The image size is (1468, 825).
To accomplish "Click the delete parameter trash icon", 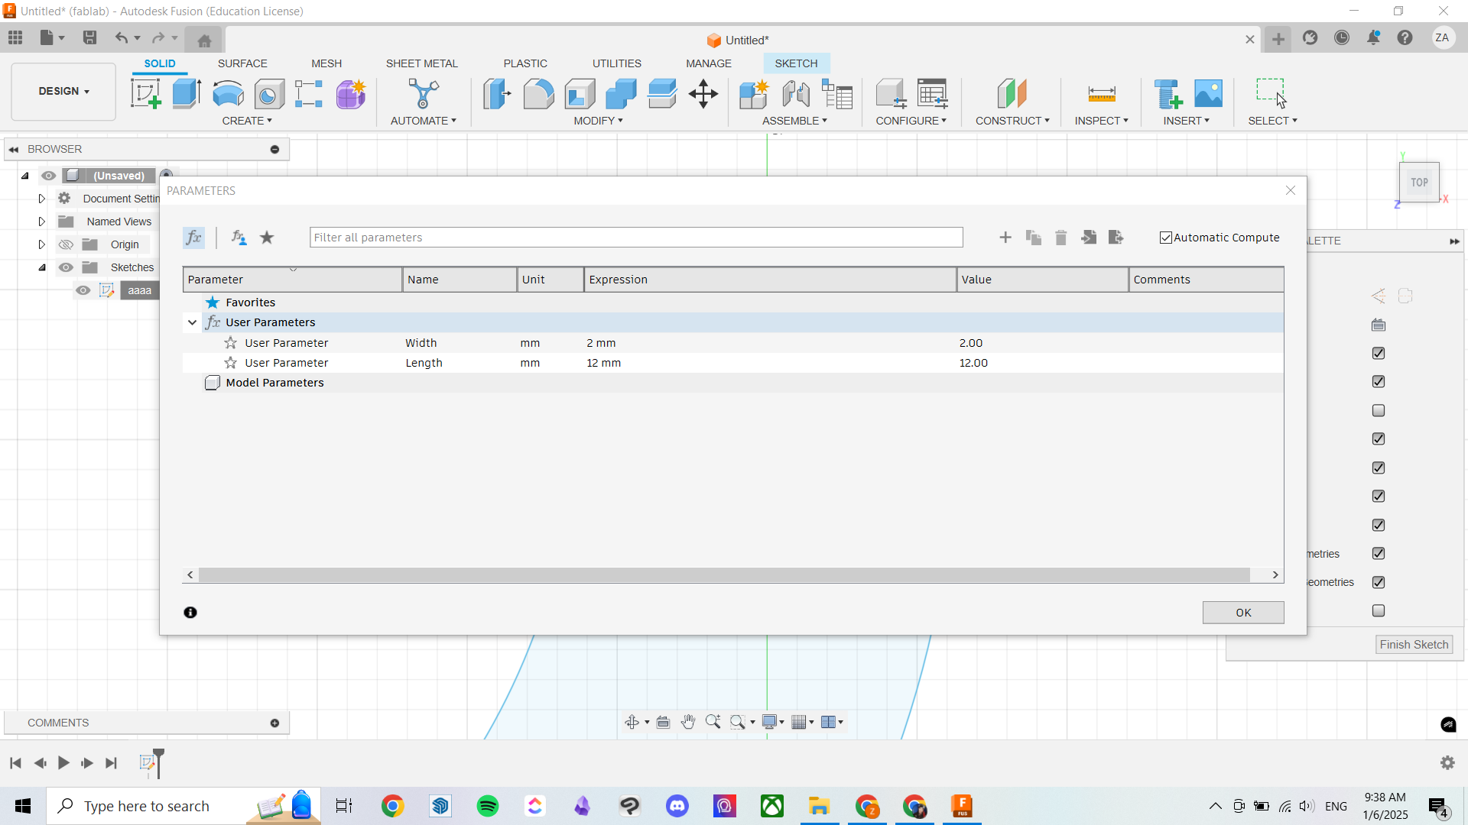I will click(1060, 238).
